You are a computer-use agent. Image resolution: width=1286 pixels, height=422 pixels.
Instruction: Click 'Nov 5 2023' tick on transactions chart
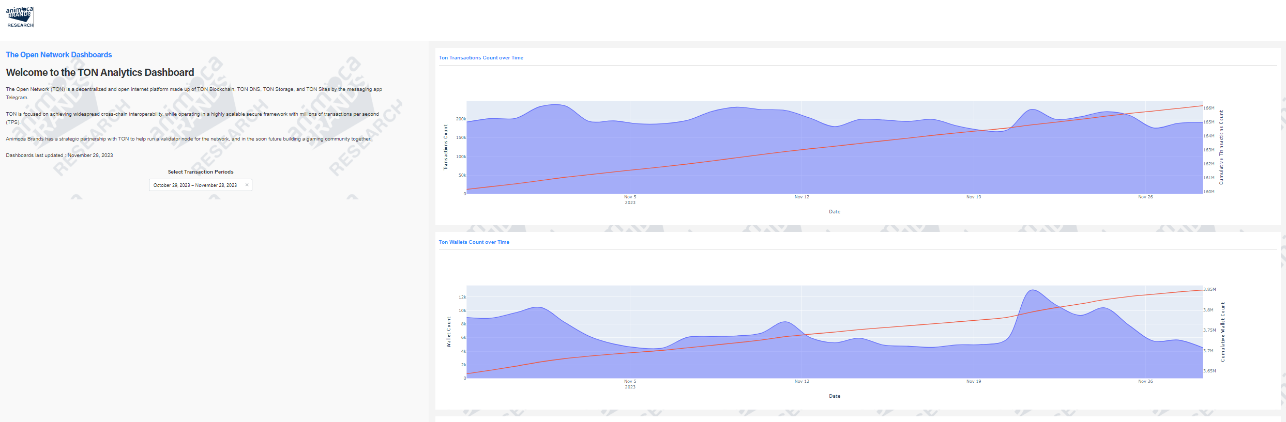click(x=630, y=200)
